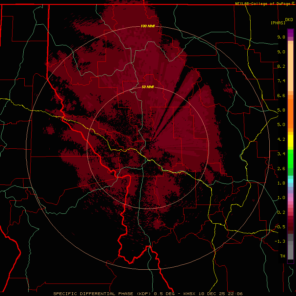Click the 2.6 value on color scale
The image size is (296, 296).
tap(281, 168)
